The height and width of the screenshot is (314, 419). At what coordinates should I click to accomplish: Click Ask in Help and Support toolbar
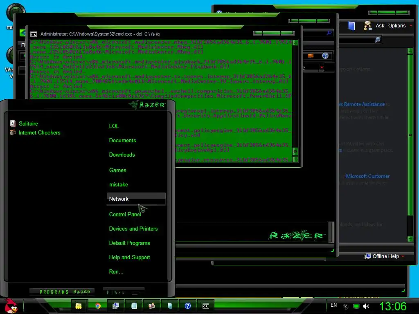[380, 26]
